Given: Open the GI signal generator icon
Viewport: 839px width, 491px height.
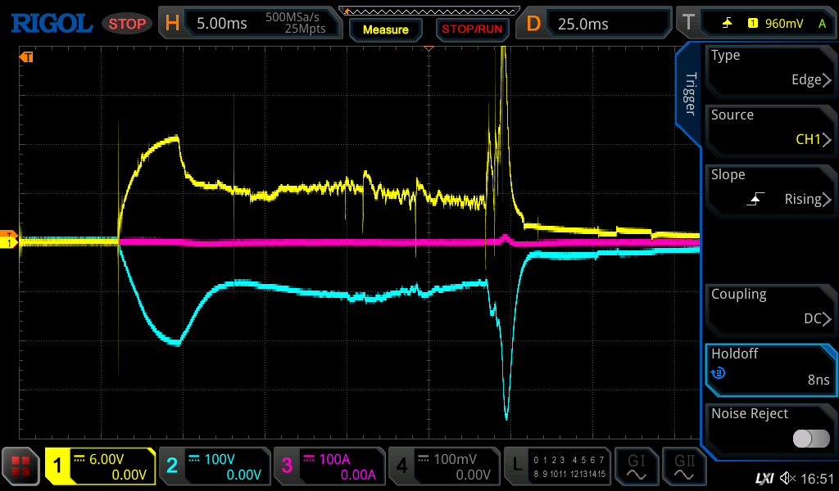Looking at the screenshot, I should click(636, 467).
